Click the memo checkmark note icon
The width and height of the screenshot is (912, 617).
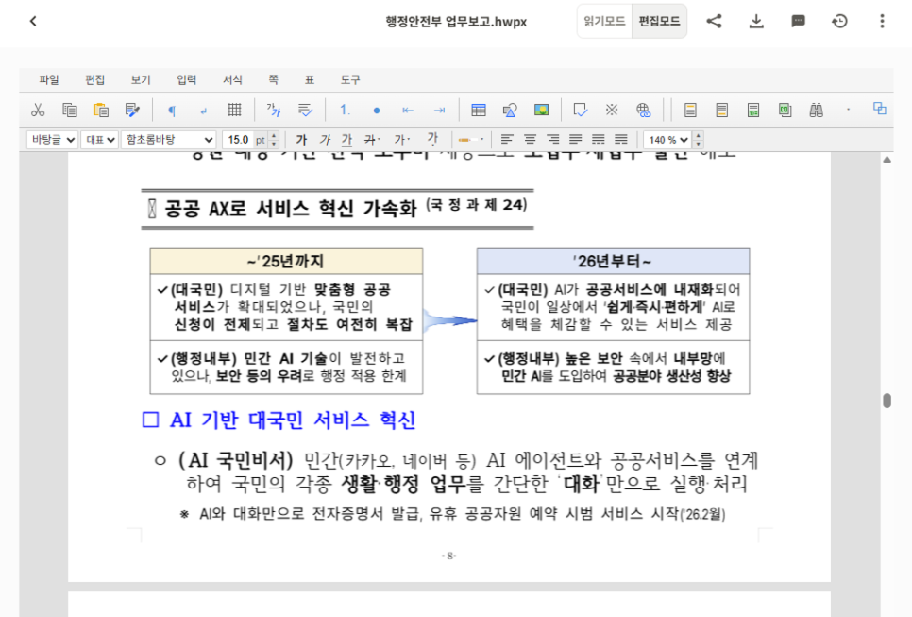(581, 110)
